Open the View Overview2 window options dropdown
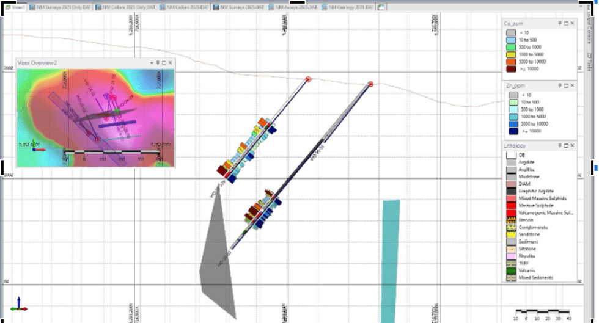This screenshot has height=323, width=599. [151, 62]
